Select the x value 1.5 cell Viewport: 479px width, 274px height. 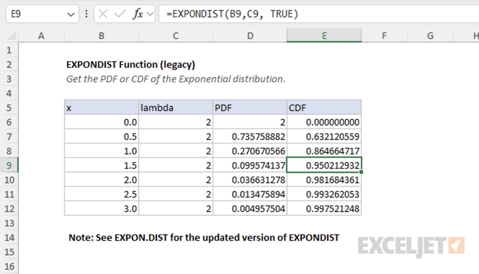(102, 165)
